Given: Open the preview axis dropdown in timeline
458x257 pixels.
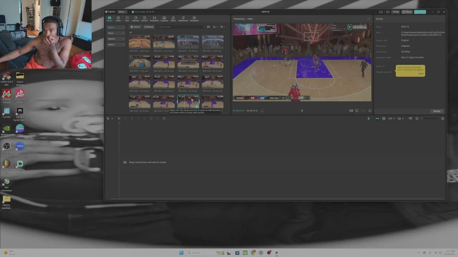Looking at the screenshot, I should 400,119.
